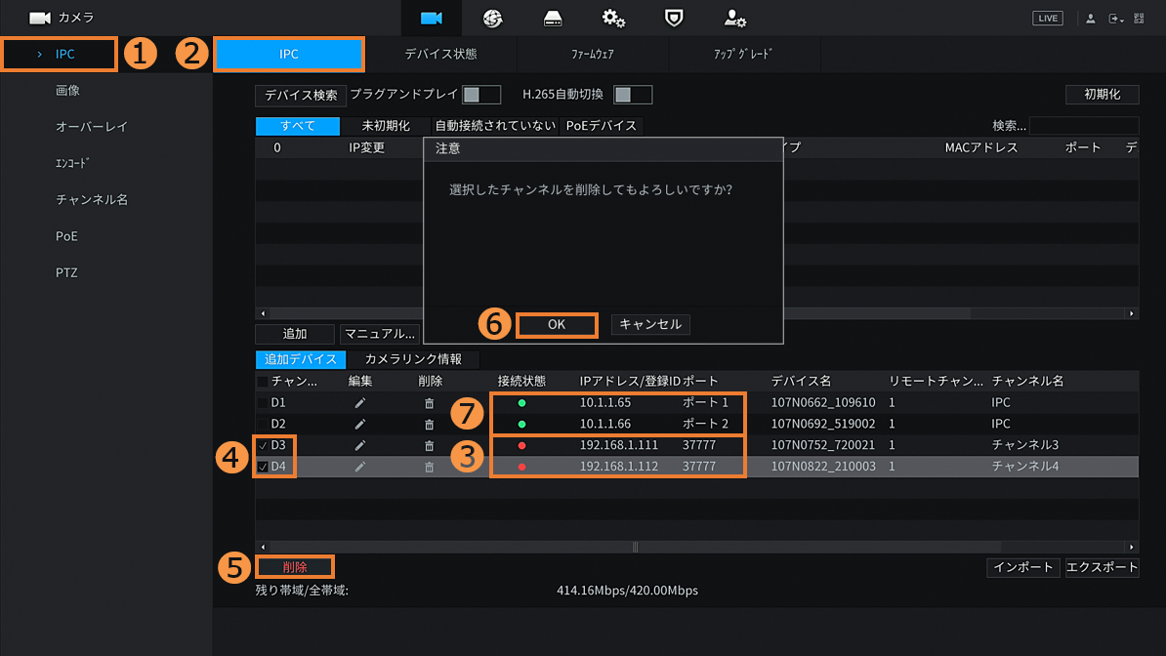The image size is (1166, 656).
Task: Open the account settings user-gear icon
Action: click(x=734, y=19)
